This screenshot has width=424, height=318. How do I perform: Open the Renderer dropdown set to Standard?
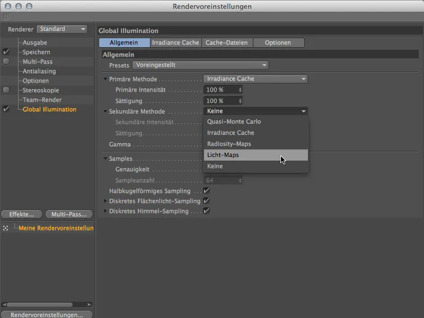62,29
